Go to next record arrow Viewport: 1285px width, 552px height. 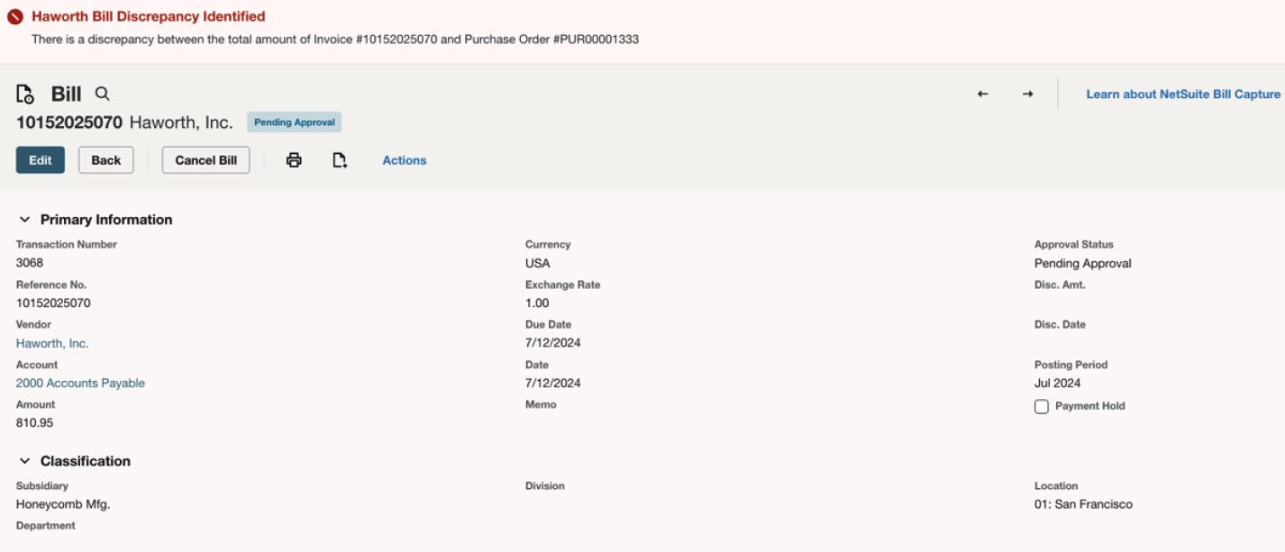point(1027,94)
